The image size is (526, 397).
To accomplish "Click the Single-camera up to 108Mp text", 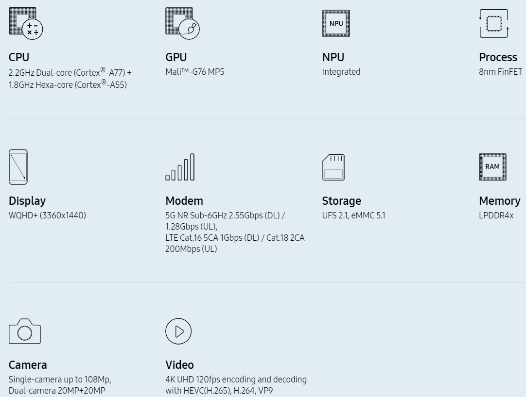I will click(60, 379).
